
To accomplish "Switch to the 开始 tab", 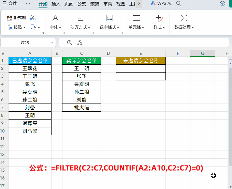I will (43, 4).
